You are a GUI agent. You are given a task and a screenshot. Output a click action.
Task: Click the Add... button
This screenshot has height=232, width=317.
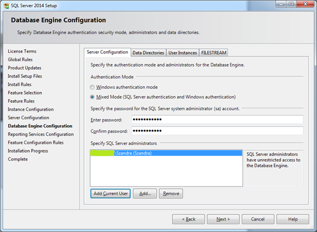click(x=145, y=194)
